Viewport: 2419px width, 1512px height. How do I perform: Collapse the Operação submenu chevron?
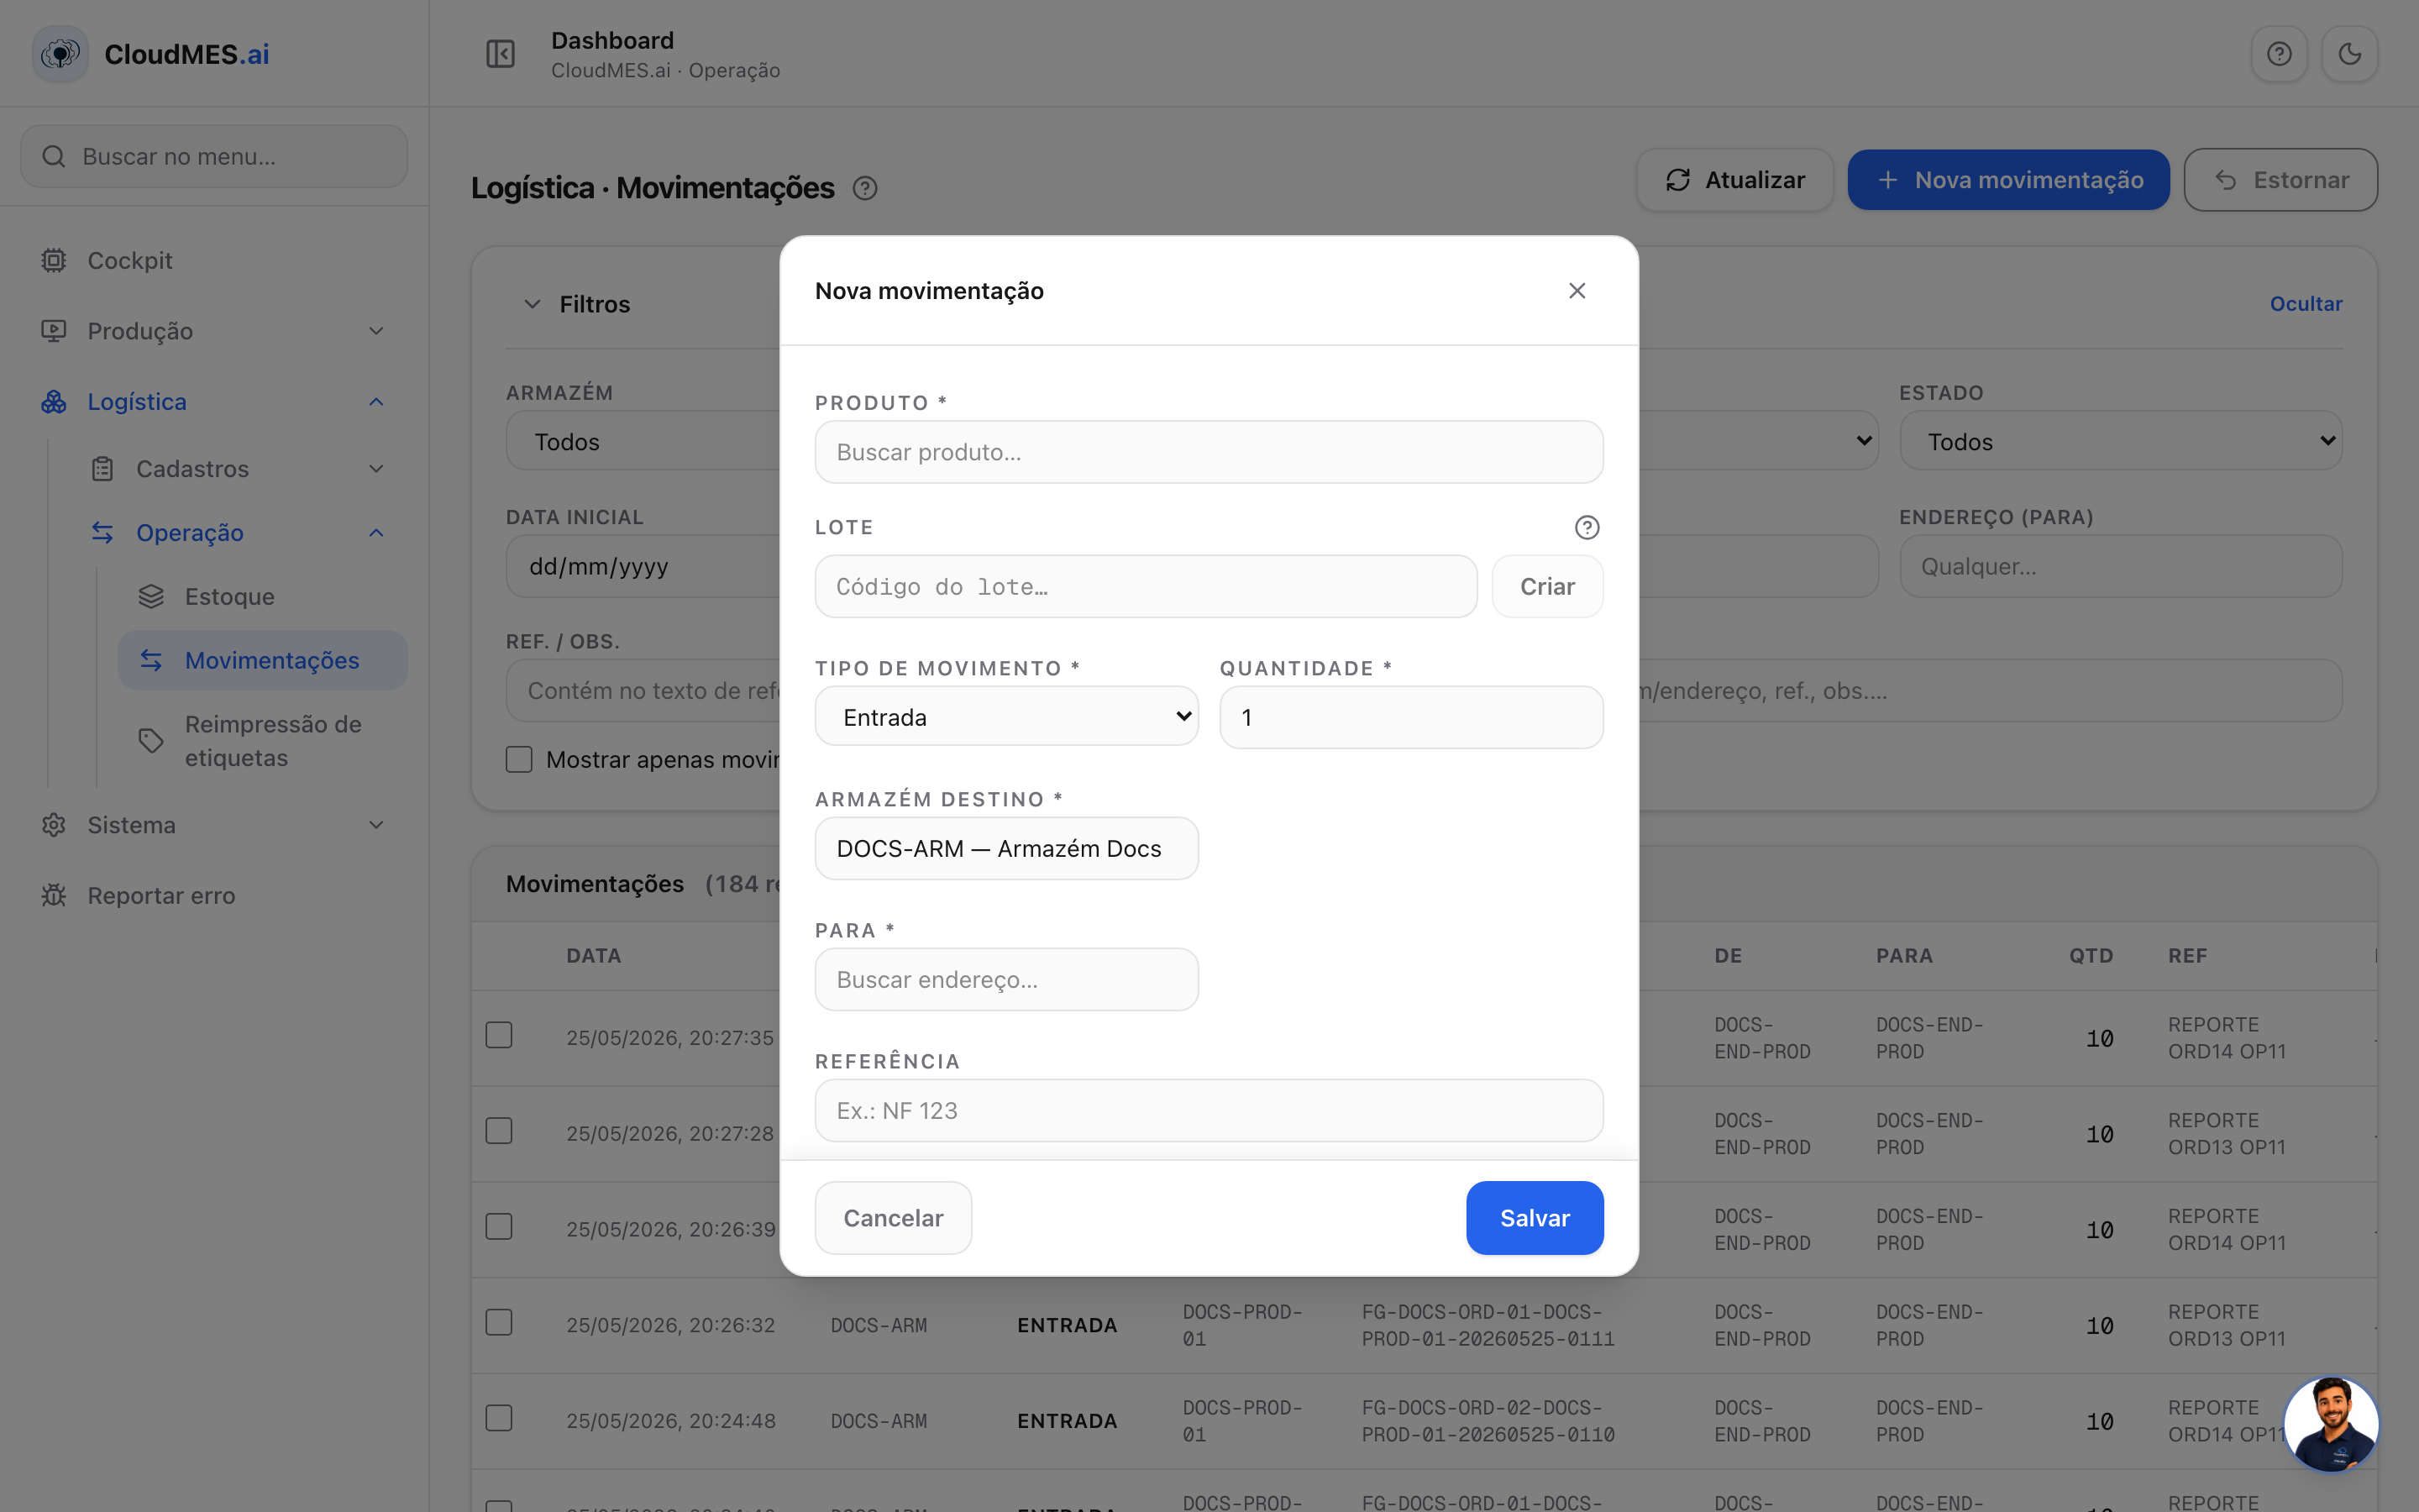tap(377, 533)
